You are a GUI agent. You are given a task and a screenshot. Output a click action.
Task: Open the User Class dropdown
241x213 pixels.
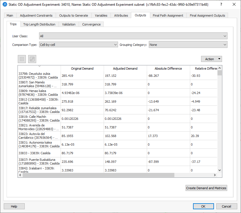[224, 36]
